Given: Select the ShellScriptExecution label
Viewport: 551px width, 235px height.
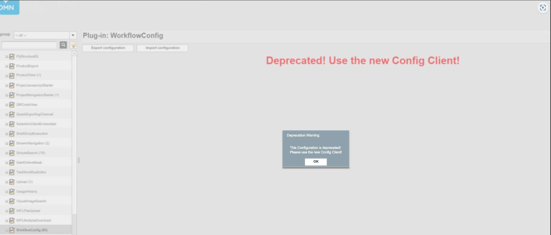Looking at the screenshot, I should point(32,134).
